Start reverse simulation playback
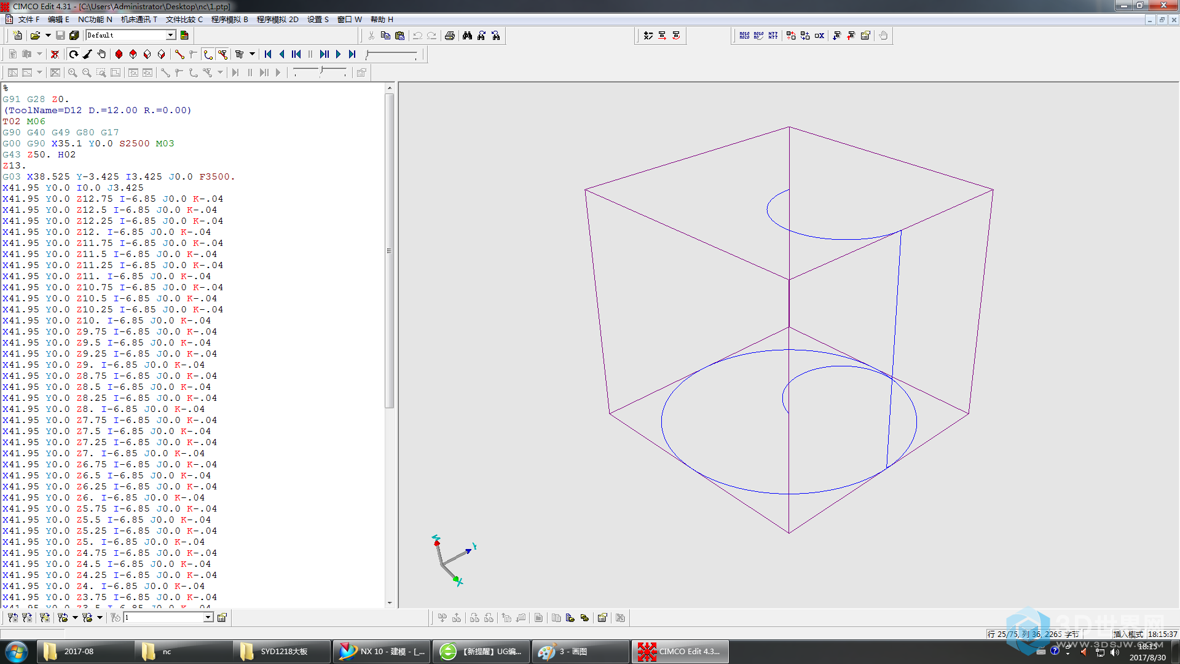 click(282, 54)
